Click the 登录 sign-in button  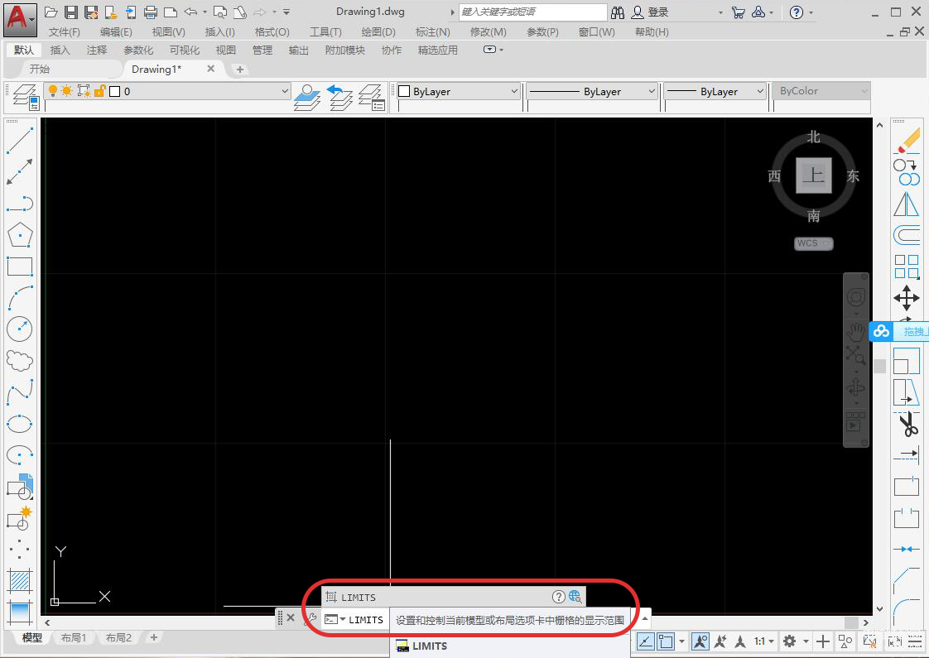point(650,12)
